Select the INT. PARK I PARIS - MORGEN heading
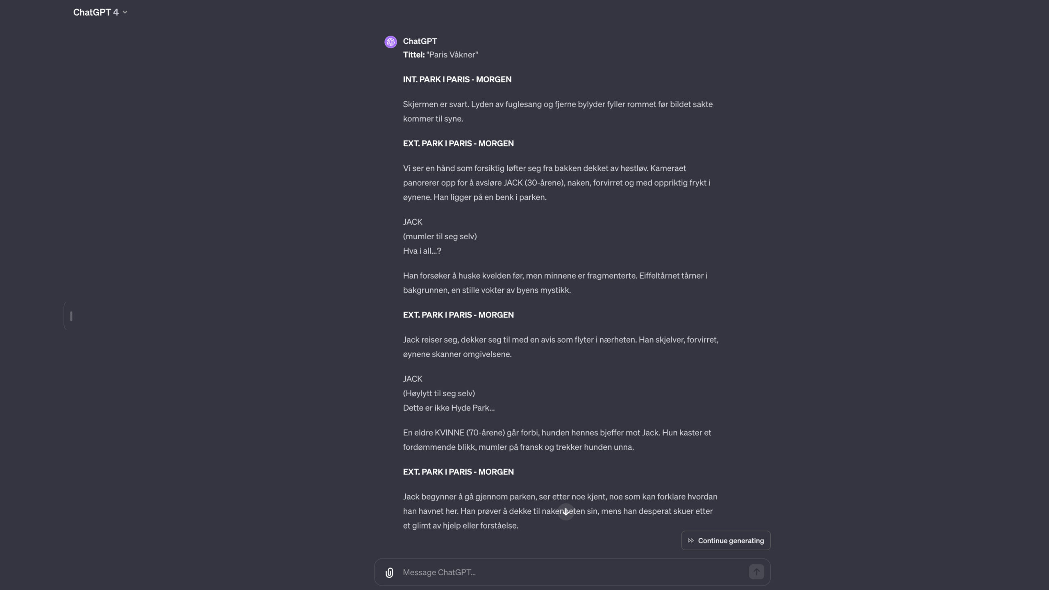This screenshot has width=1049, height=590. pyautogui.click(x=457, y=79)
